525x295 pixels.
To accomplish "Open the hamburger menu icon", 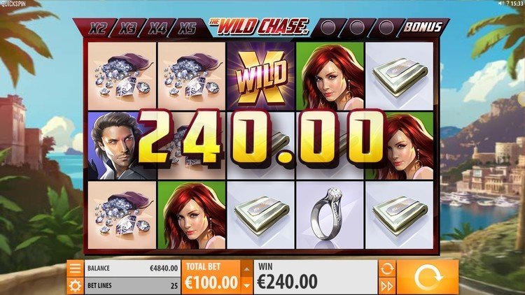I will coord(75,268).
